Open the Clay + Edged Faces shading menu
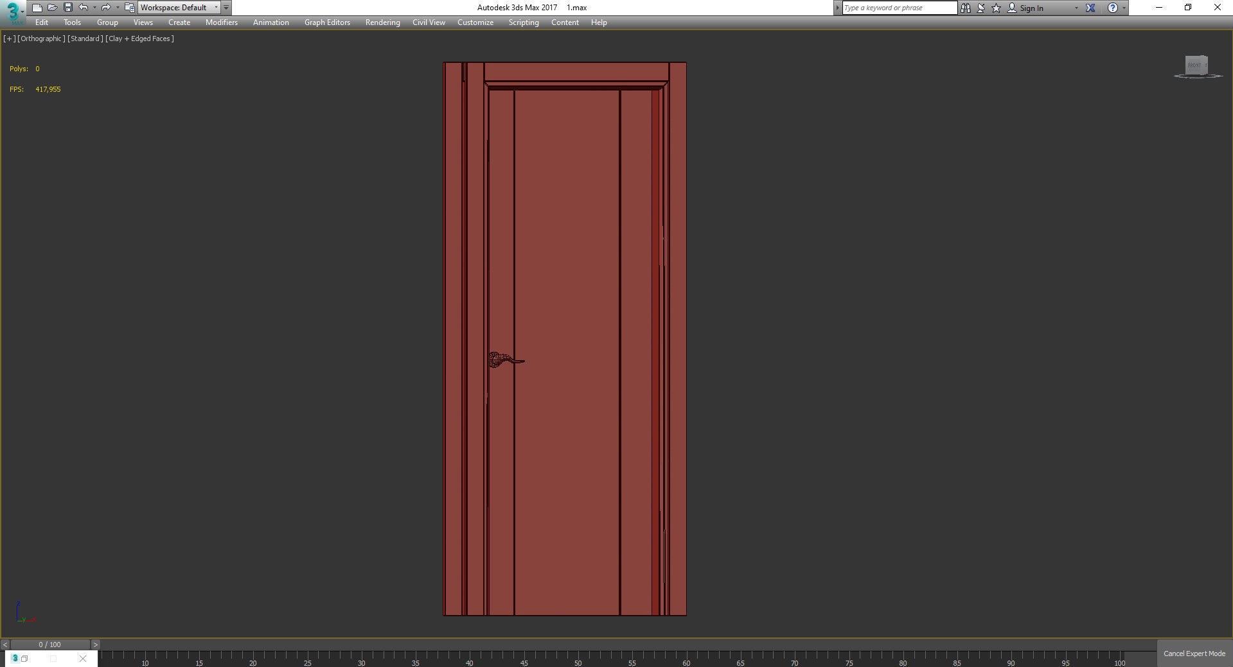 [x=139, y=39]
